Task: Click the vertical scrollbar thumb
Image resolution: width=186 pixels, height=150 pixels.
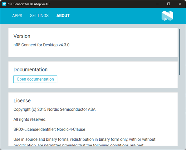Action: tap(179, 52)
